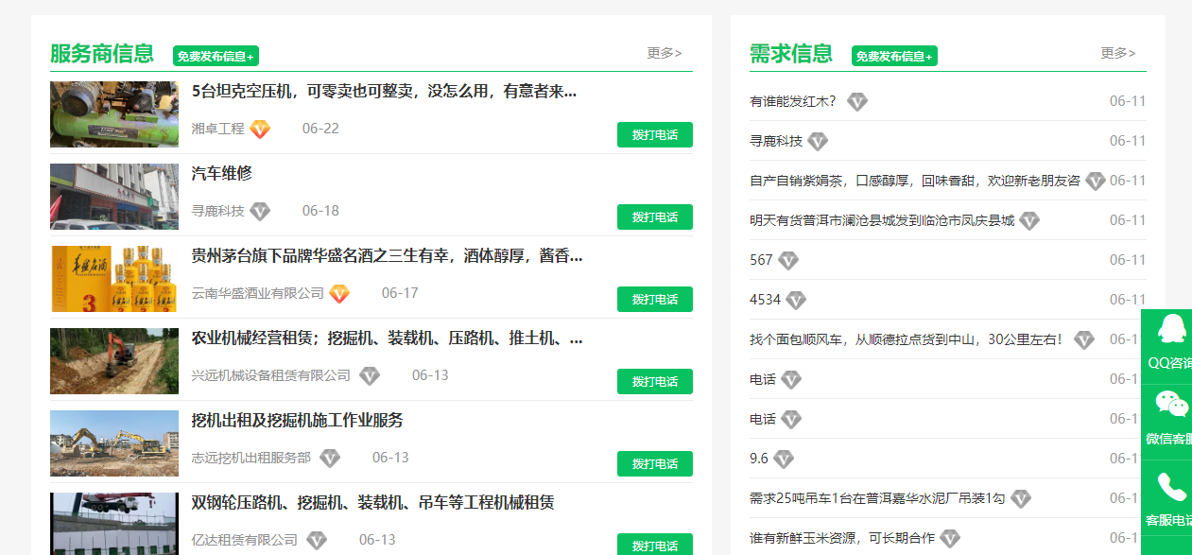
Task: Click the excavator thumbnail for 农业机械经营租赁
Action: click(113, 361)
